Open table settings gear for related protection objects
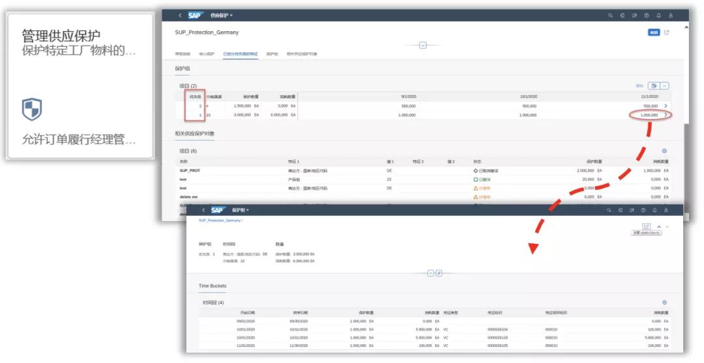The height and width of the screenshot is (363, 704). (x=664, y=150)
